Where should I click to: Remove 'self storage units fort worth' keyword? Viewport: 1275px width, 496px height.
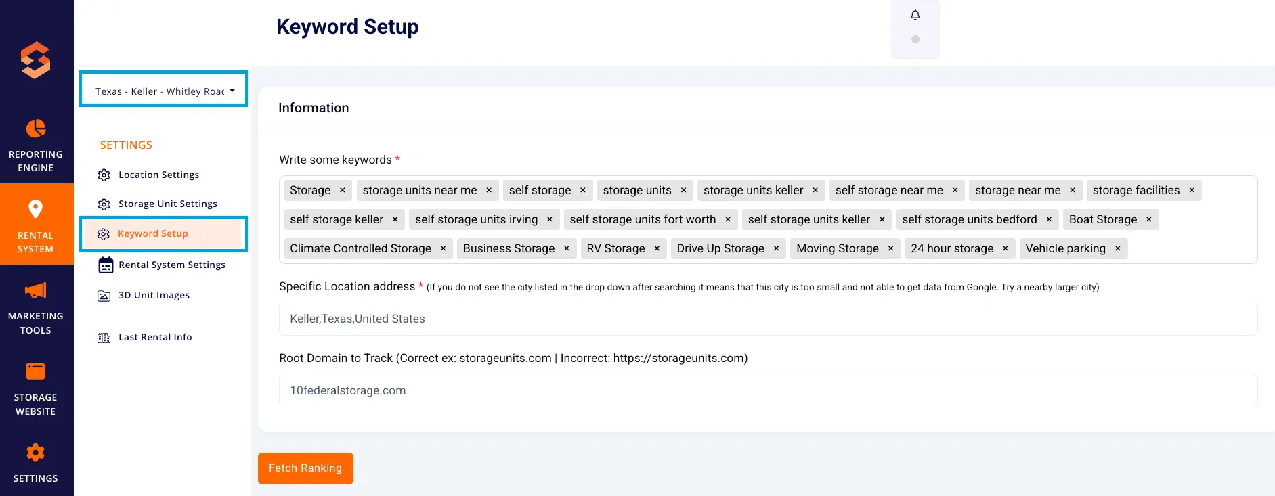point(728,219)
